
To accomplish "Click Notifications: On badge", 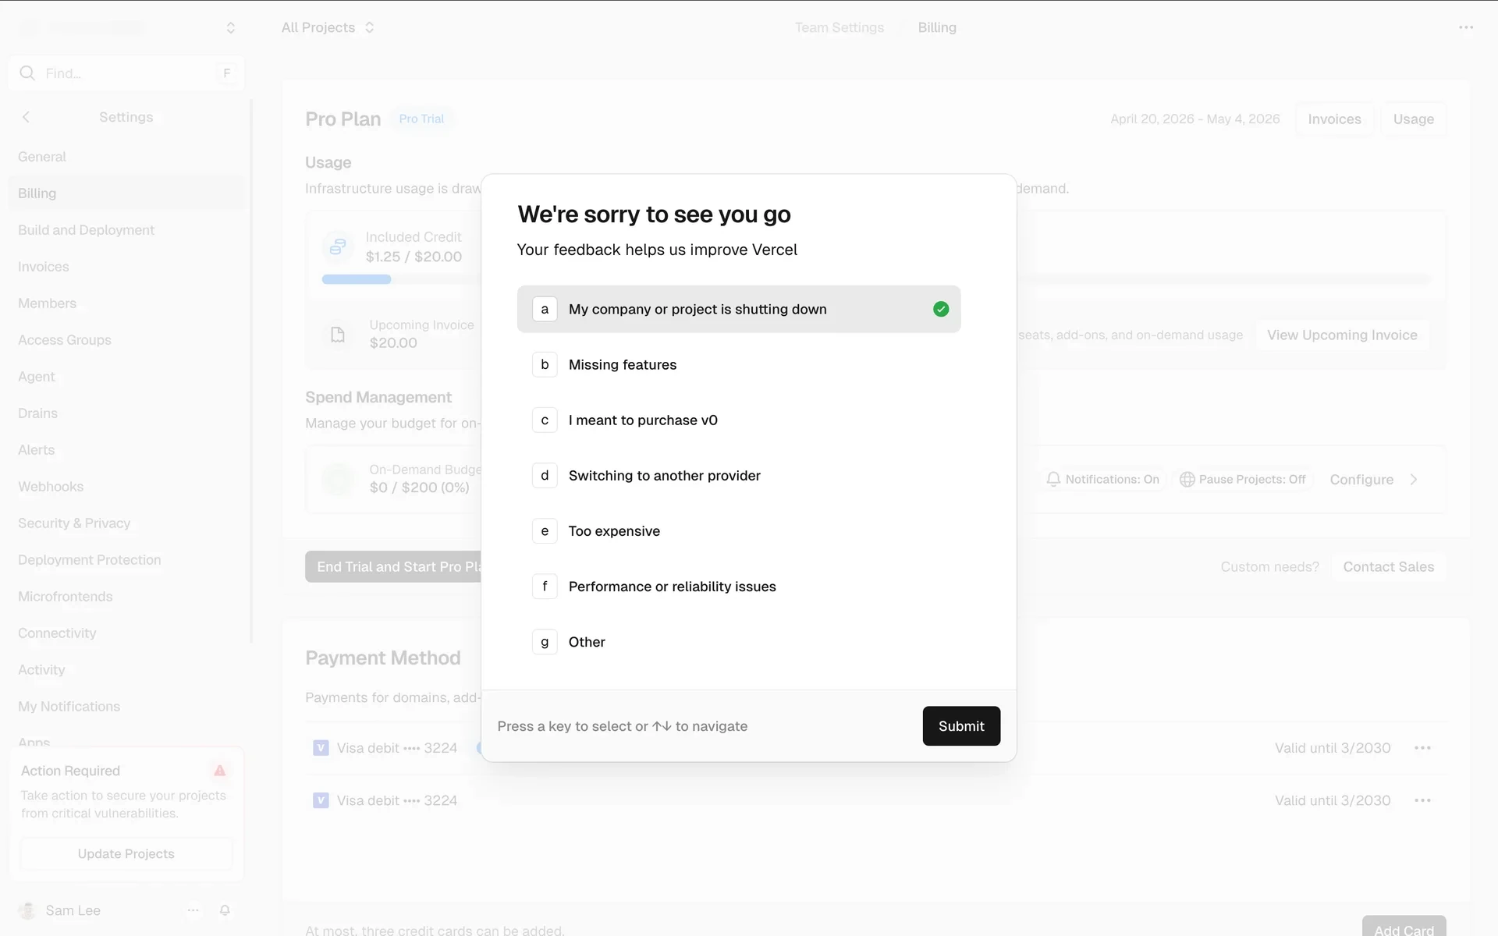I will pos(1103,479).
